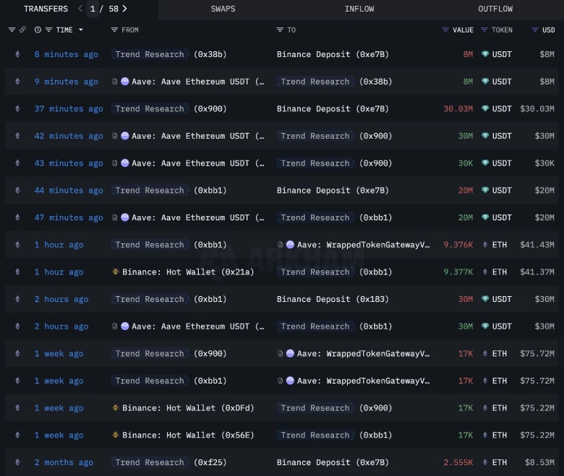The height and width of the screenshot is (476, 564).
Task: Go to previous transfers page
Action: [x=80, y=9]
